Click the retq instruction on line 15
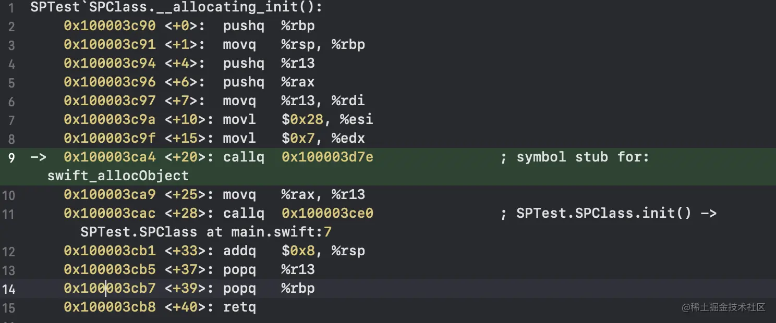This screenshot has width=776, height=323. (x=239, y=307)
